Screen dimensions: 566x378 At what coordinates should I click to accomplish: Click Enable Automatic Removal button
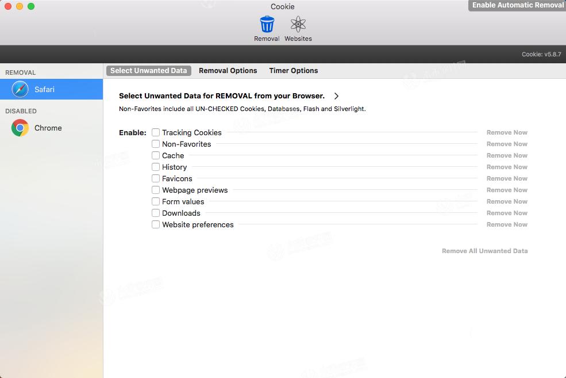point(517,5)
